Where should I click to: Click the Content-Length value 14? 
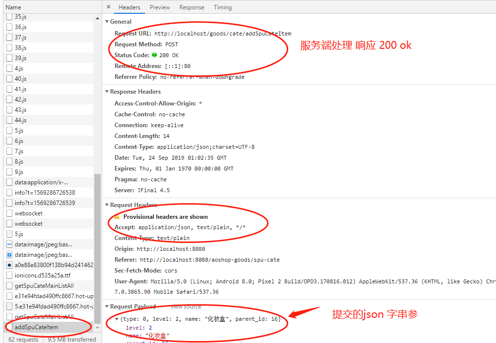(166, 136)
